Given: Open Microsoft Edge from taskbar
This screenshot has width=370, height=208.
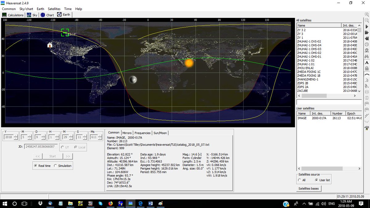Looking at the screenshot, I should click(x=140, y=204).
